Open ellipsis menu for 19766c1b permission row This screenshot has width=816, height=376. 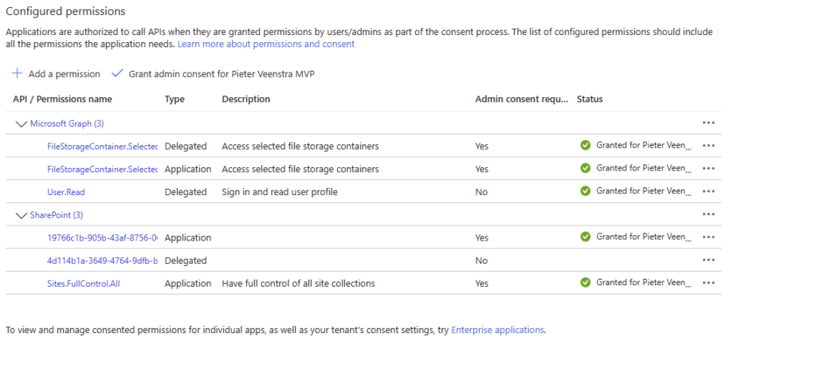coord(708,237)
